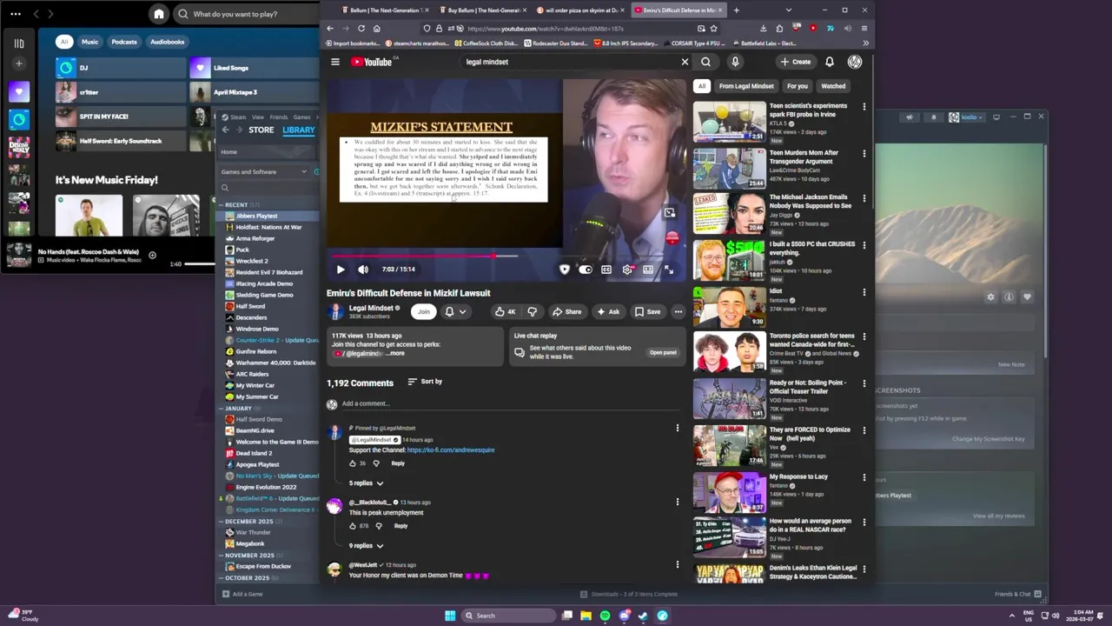The width and height of the screenshot is (1112, 626).
Task: Add the No Hands track to Liked Songs
Action: click(x=152, y=255)
